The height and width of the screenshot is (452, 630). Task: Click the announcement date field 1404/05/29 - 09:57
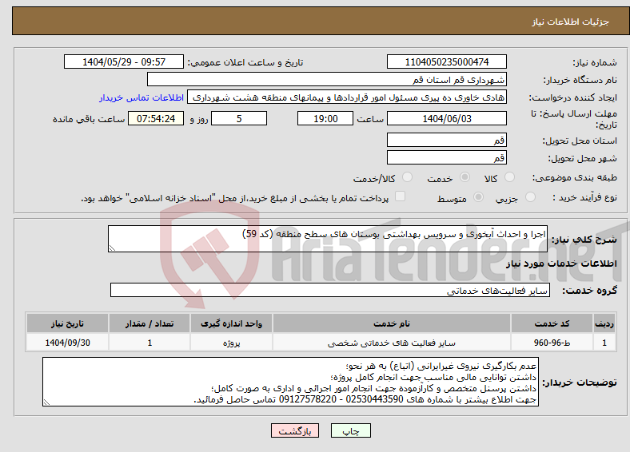click(124, 61)
